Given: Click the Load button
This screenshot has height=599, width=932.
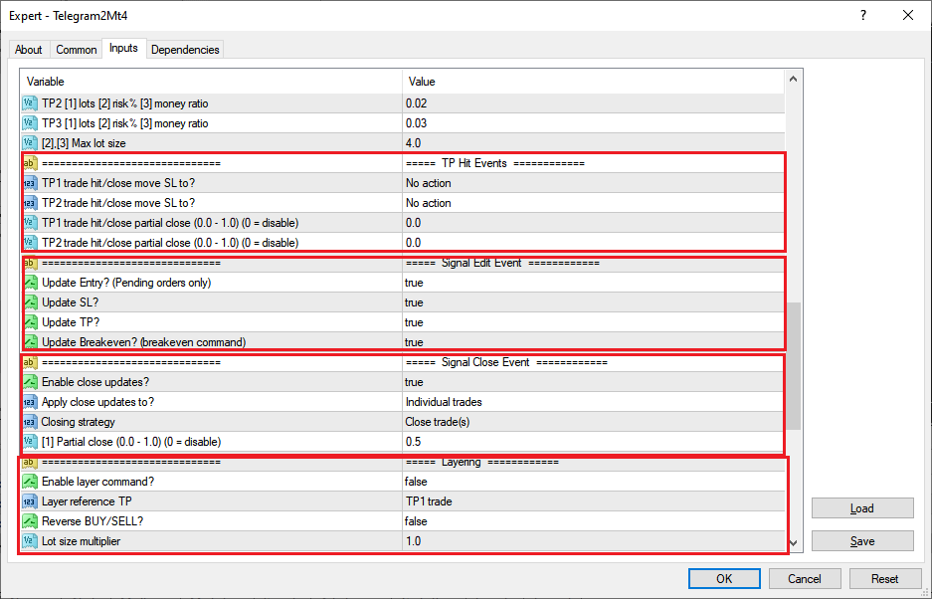Looking at the screenshot, I should point(861,508).
